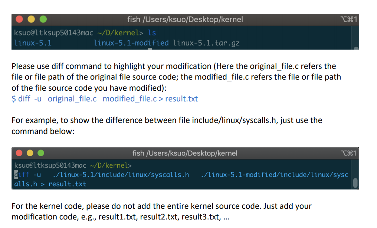The width and height of the screenshot is (377, 228).
Task: Select the top terminal title bar
Action: tap(186, 19)
